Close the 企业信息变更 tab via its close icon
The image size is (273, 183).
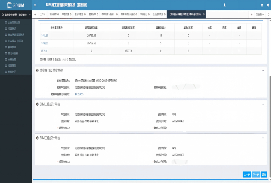165,14
